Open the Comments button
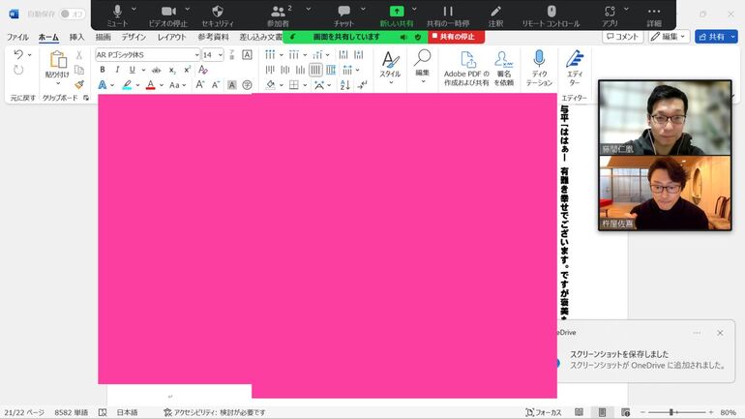745x419 pixels. (x=622, y=37)
